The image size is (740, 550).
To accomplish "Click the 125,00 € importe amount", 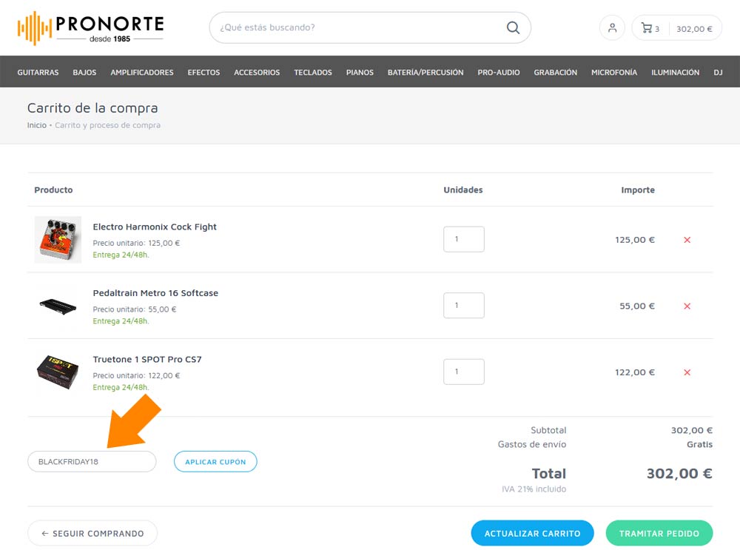I will [635, 240].
